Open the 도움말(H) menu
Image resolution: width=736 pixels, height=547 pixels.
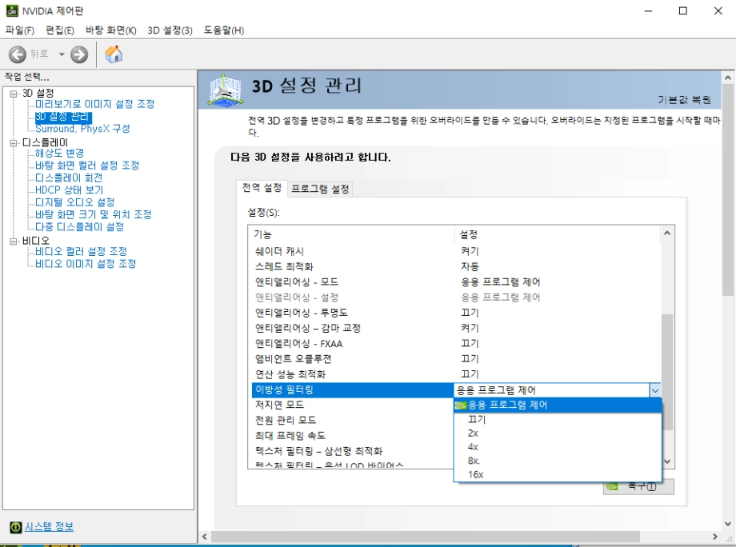(223, 30)
